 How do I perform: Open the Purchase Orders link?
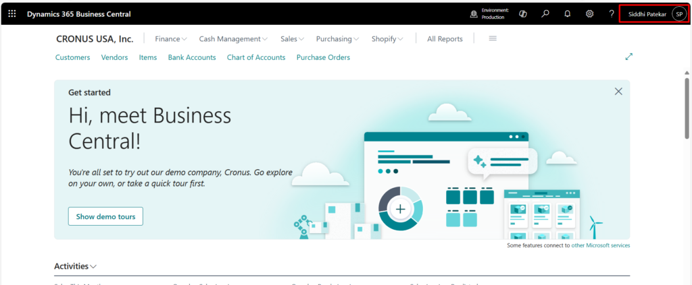click(x=323, y=57)
